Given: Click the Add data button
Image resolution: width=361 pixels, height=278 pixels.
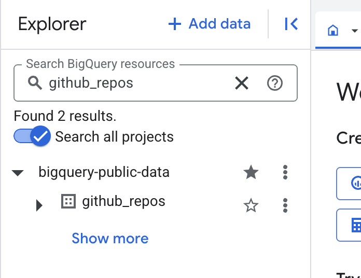Looking at the screenshot, I should coord(209,24).
